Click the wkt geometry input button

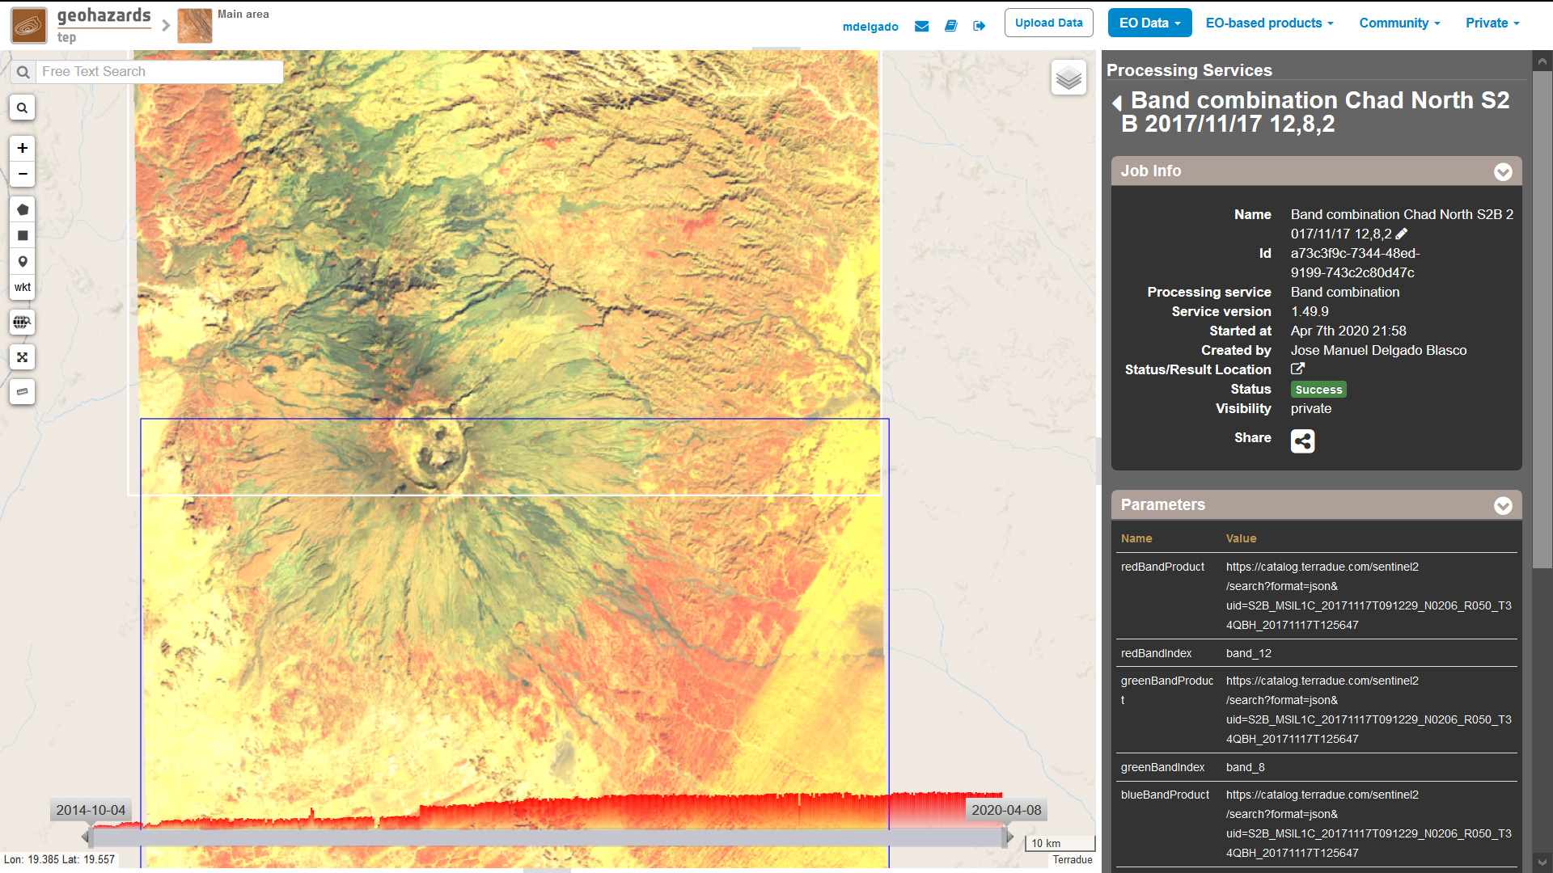[23, 287]
